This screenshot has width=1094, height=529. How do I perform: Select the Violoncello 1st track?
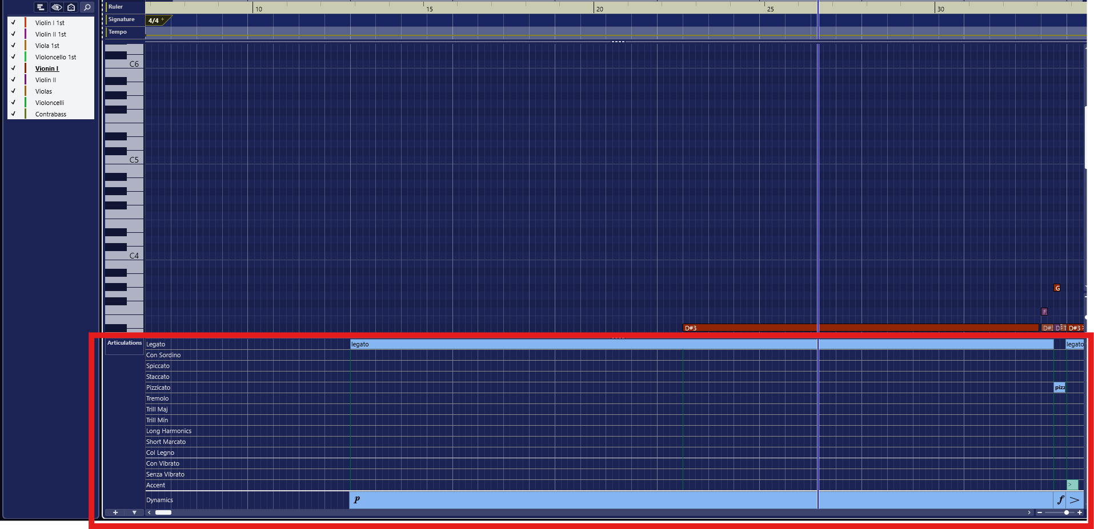[x=55, y=57]
